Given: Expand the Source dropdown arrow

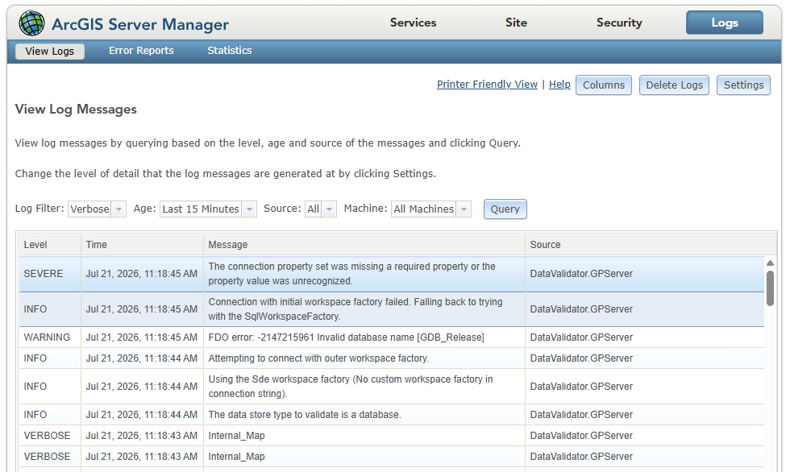Looking at the screenshot, I should [x=329, y=209].
